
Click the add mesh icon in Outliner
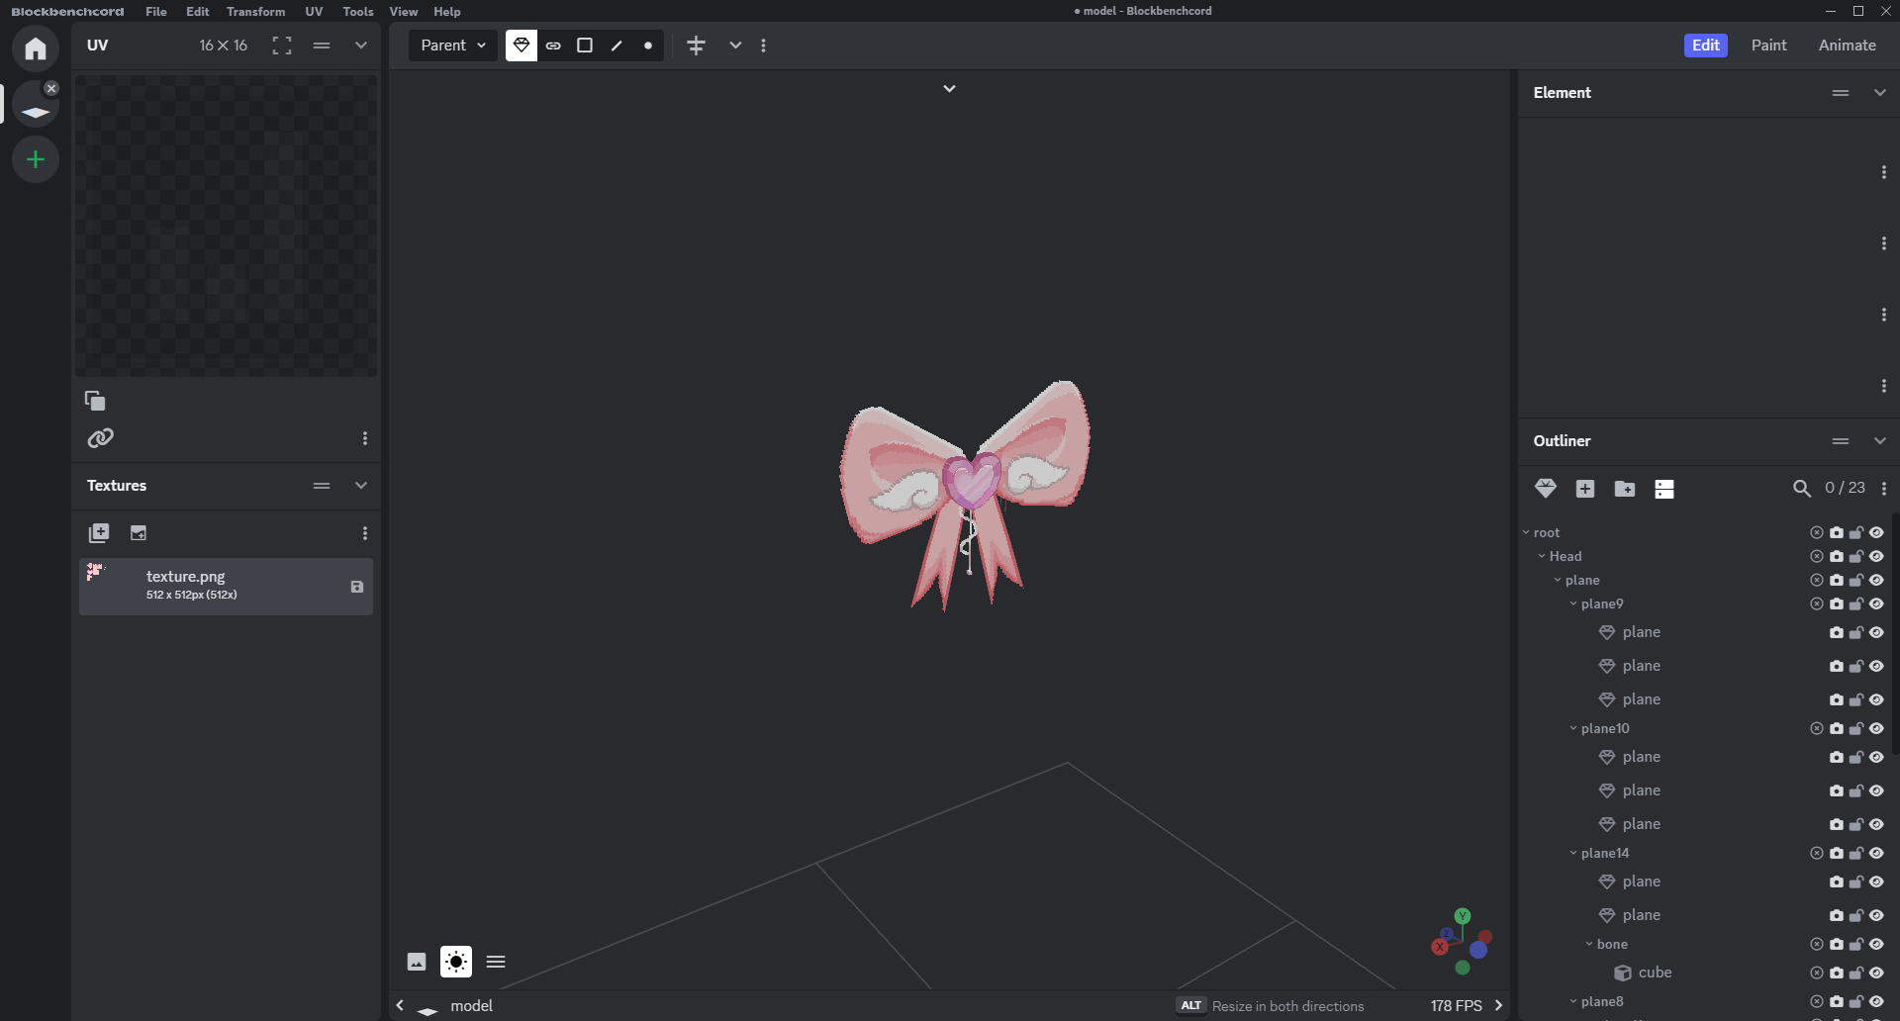(1545, 489)
